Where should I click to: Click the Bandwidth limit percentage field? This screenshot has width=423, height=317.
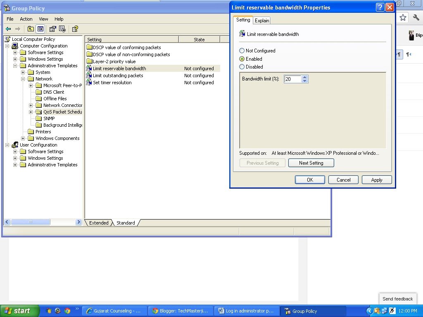293,79
